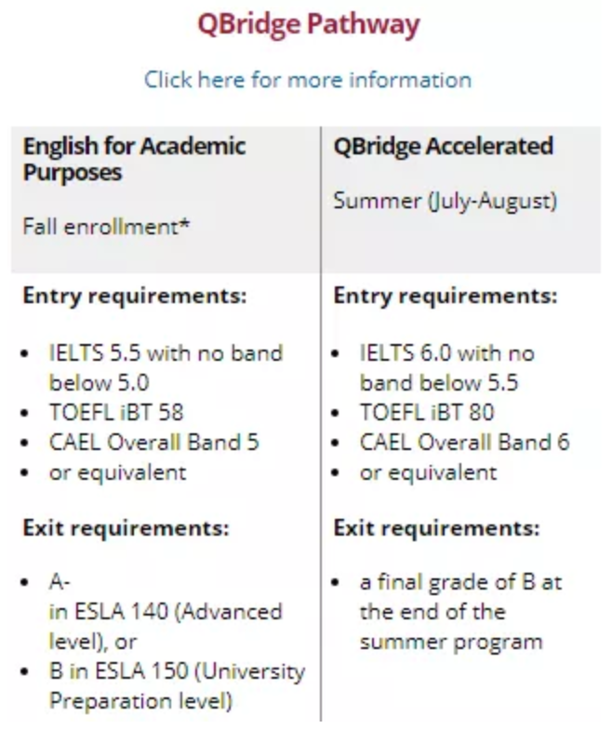612x742 pixels.
Task: Click the 'Fall enrollment*' text
Action: (106, 225)
